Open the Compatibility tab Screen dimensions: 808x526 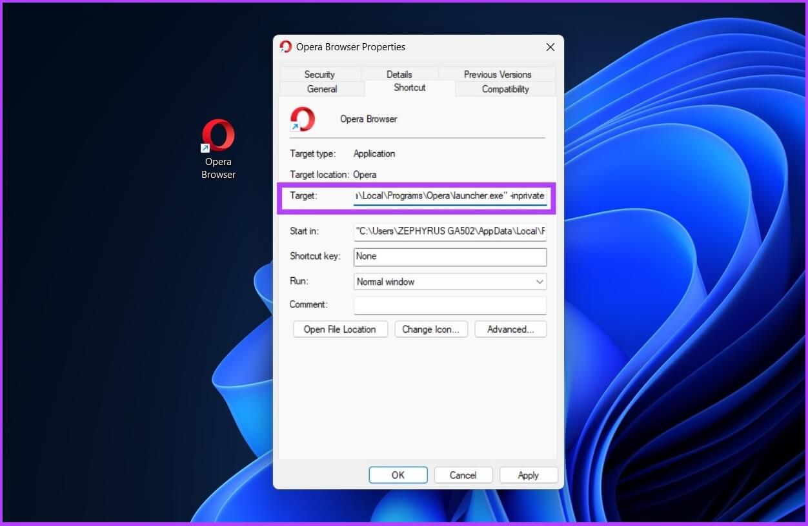(505, 89)
